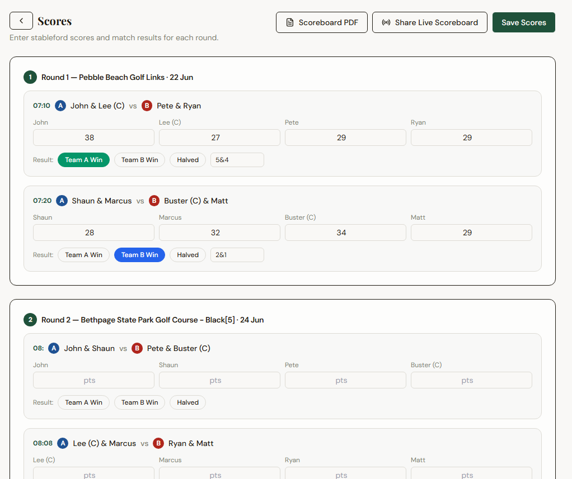Open Scoreboard PDF

pyautogui.click(x=321, y=22)
